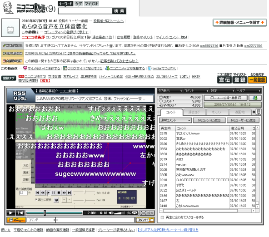The image size is (269, 237).
Task: Click the player volume level bar
Action: point(119,213)
